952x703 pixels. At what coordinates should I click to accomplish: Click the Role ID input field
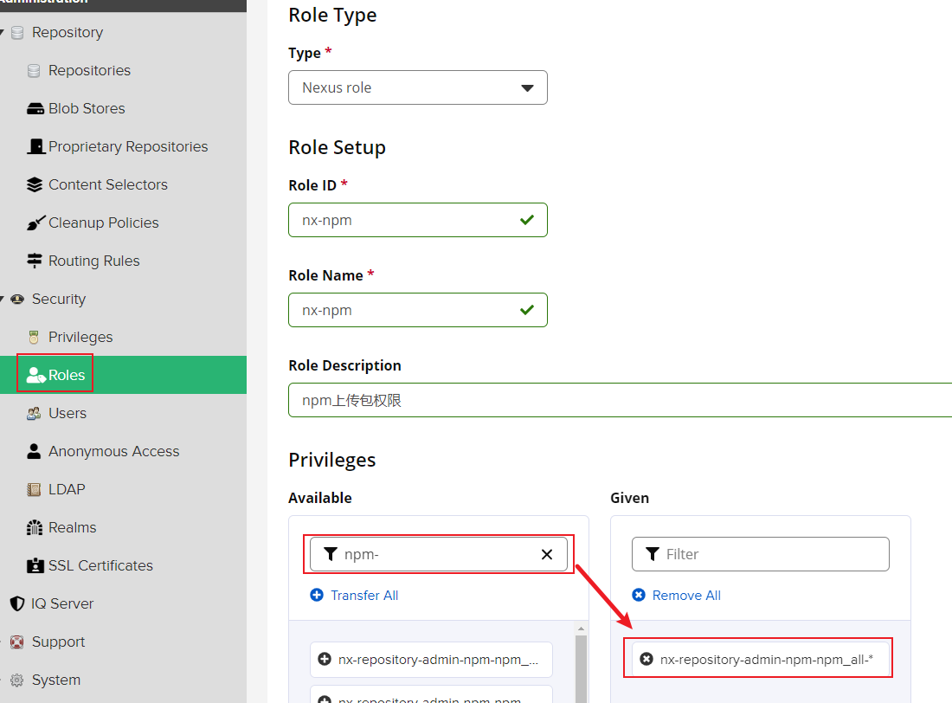[x=418, y=220]
